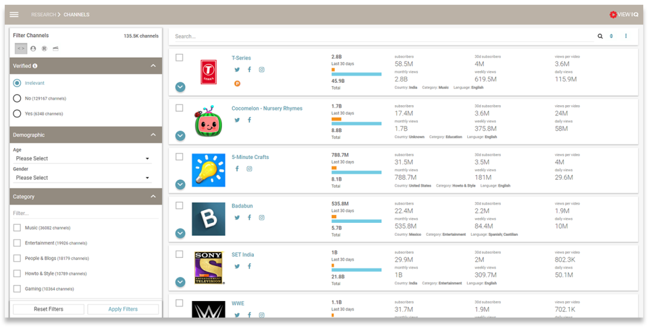
Task: Open WWE Instagram link
Action: [262, 315]
